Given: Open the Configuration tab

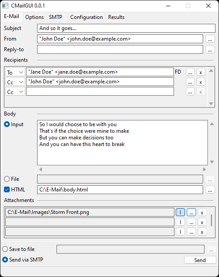Looking at the screenshot, I should 87,17.
